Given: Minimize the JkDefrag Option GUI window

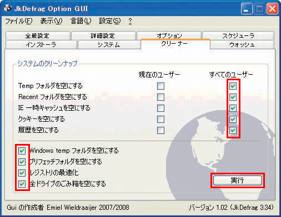Looking at the screenshot, I should click(x=247, y=9).
